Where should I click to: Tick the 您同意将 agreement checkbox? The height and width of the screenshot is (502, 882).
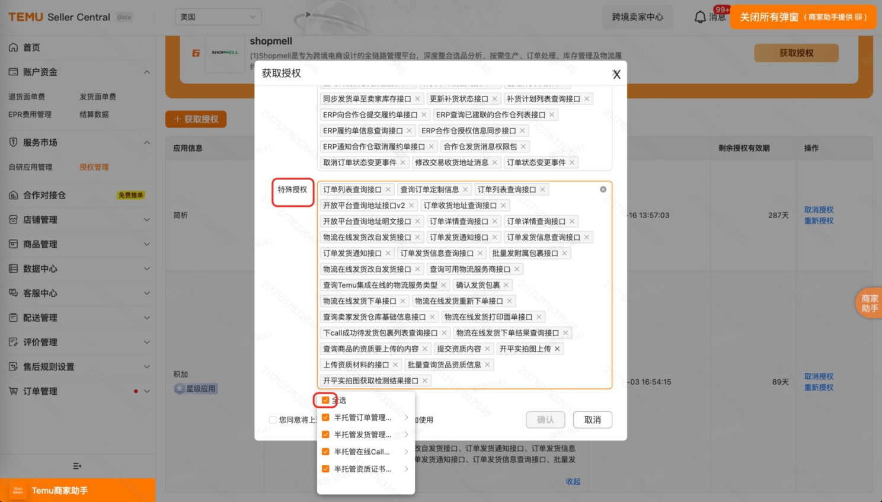[273, 420]
